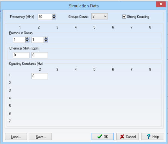
Task: Increment protons in group 2
Action: 46,38
